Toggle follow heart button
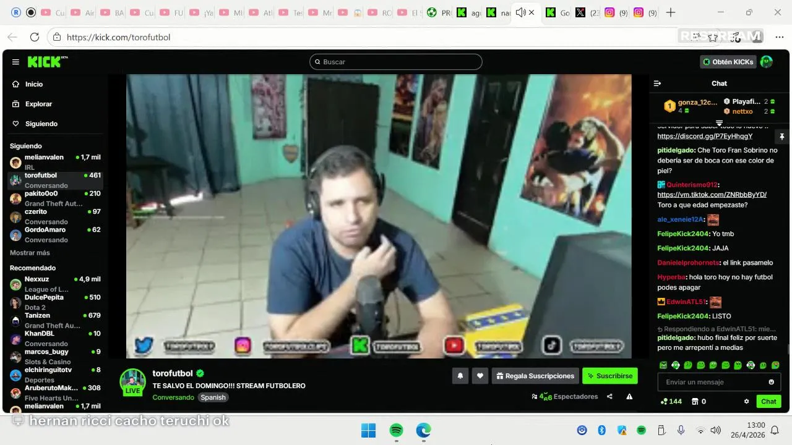Viewport: 792px width, 445px height. [480, 376]
